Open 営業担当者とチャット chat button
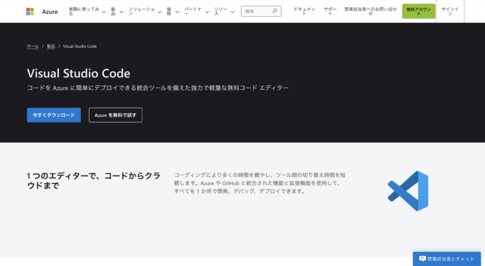Screen dimensions: 485x266 (x=446, y=259)
